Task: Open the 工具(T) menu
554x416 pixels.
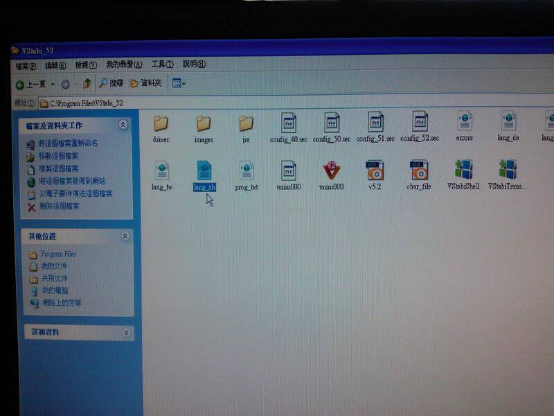Action: (x=162, y=64)
